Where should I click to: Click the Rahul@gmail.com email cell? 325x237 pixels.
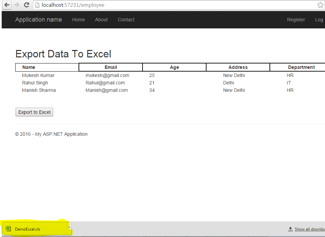click(x=105, y=83)
